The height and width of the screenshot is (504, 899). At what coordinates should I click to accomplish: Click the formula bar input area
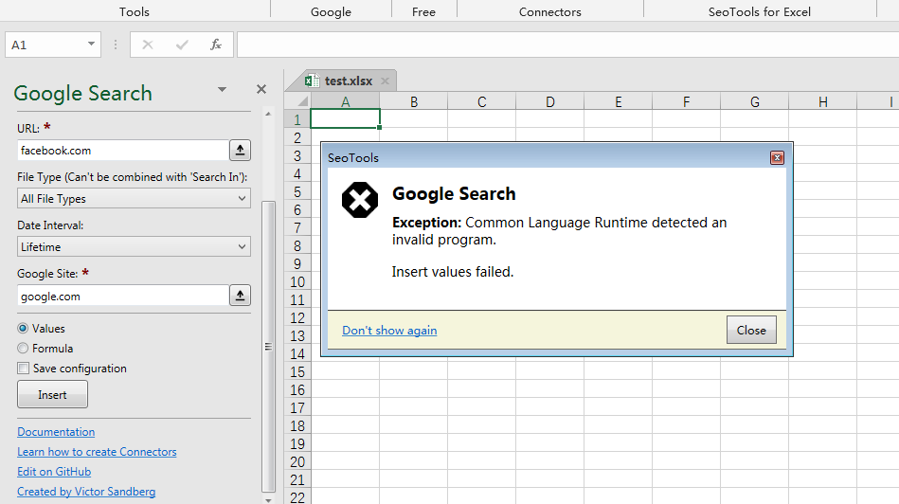point(567,45)
